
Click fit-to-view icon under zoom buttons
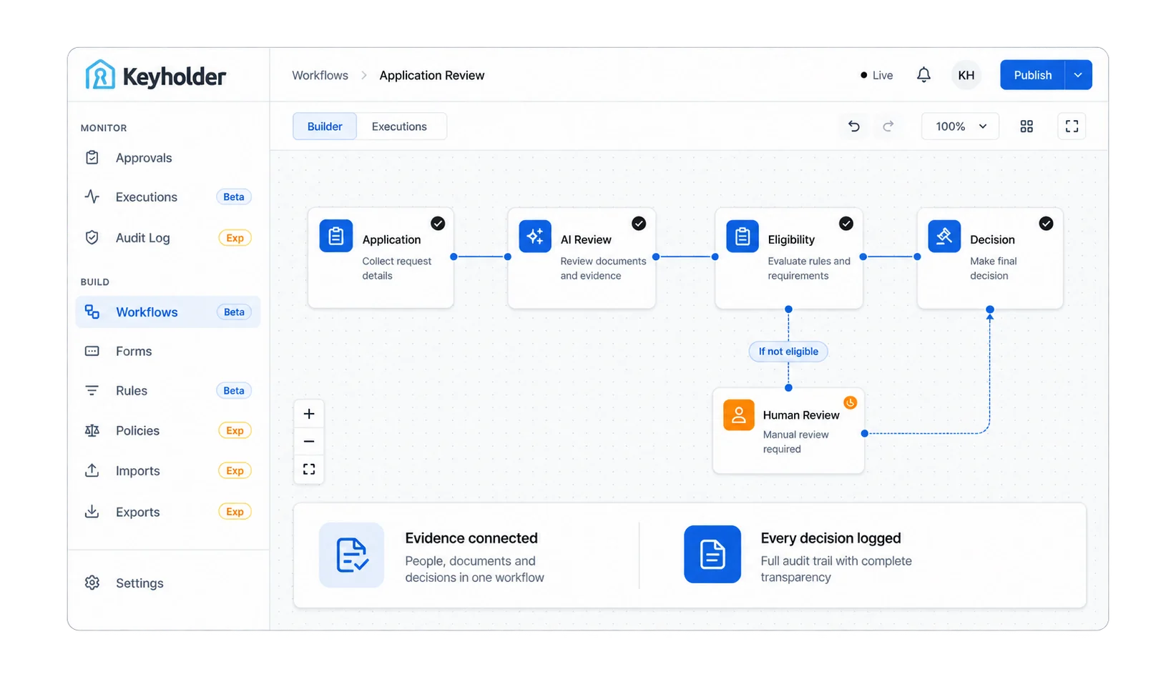tap(309, 470)
